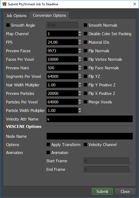Viewport: 139px width, 198px height.
Task: Submit the Ply2Vrmesh job
Action: pos(102,191)
